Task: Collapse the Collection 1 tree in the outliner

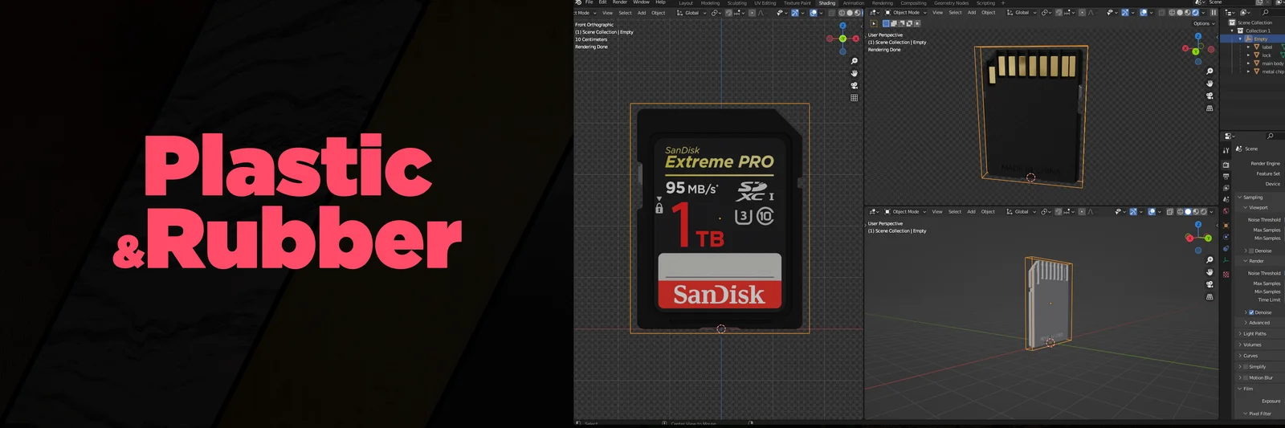Action: (1234, 31)
